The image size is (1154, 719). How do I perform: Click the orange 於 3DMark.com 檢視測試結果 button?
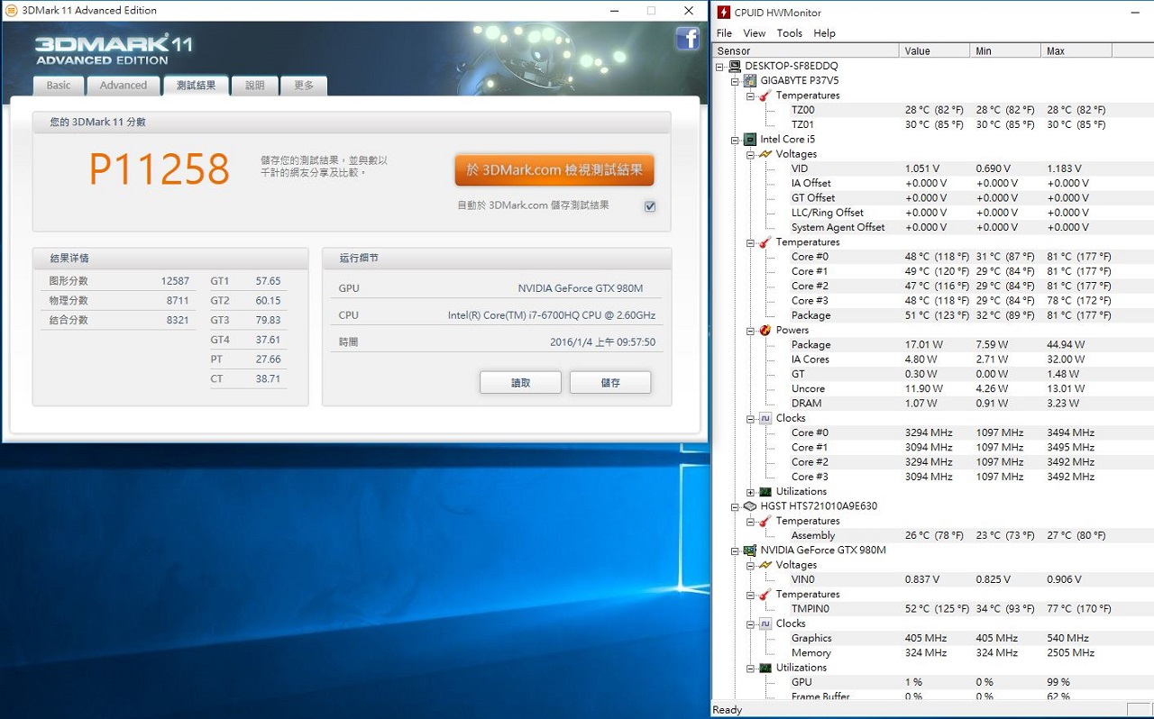point(554,170)
